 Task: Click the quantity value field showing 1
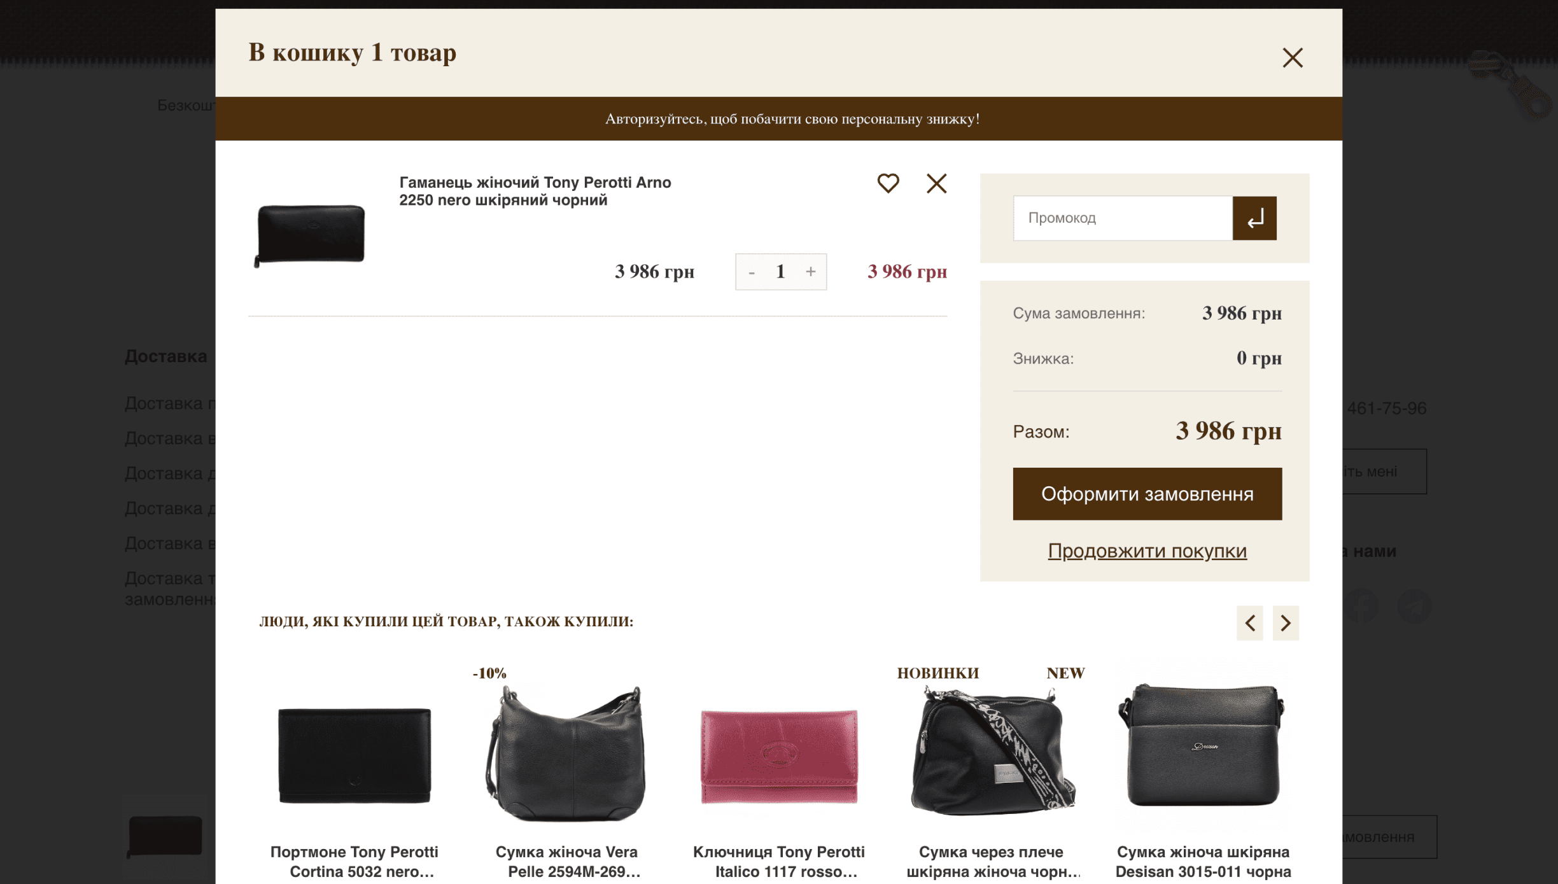click(780, 272)
